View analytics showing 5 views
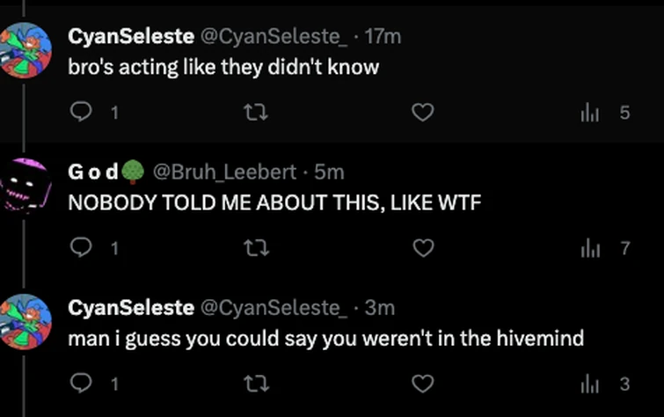Viewport: 664px width, 417px height. (595, 113)
